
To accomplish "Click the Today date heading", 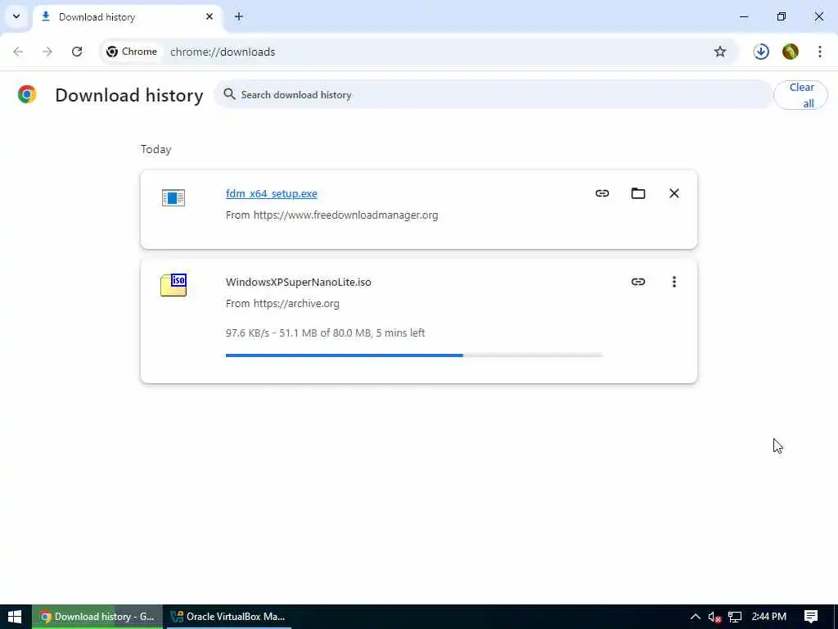I will point(156,149).
